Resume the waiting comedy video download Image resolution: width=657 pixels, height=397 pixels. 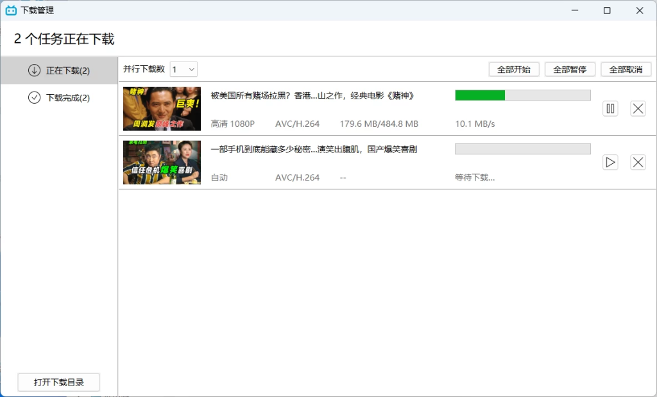[610, 162]
